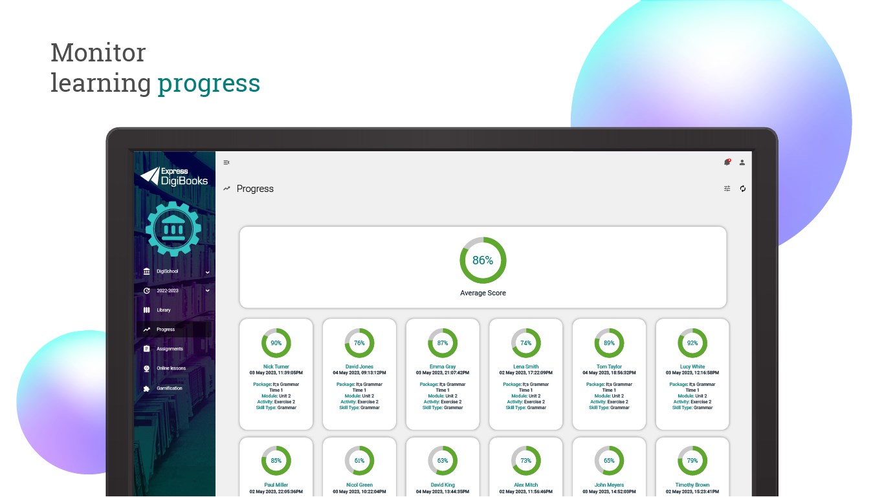Open Online lessons section
884x497 pixels.
tap(173, 368)
